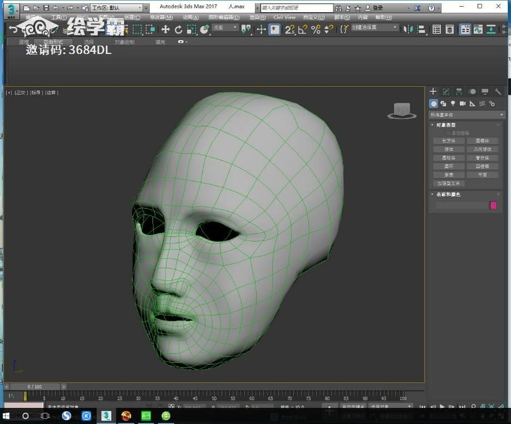511x424 pixels.
Task: Open the Utilities wrench panel
Action: coord(498,92)
